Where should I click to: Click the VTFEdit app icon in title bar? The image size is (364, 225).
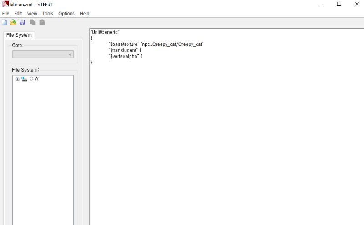(x=5, y=4)
